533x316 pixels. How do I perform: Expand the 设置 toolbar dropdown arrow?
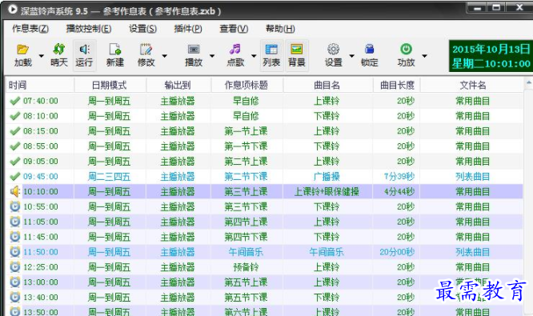click(x=352, y=56)
